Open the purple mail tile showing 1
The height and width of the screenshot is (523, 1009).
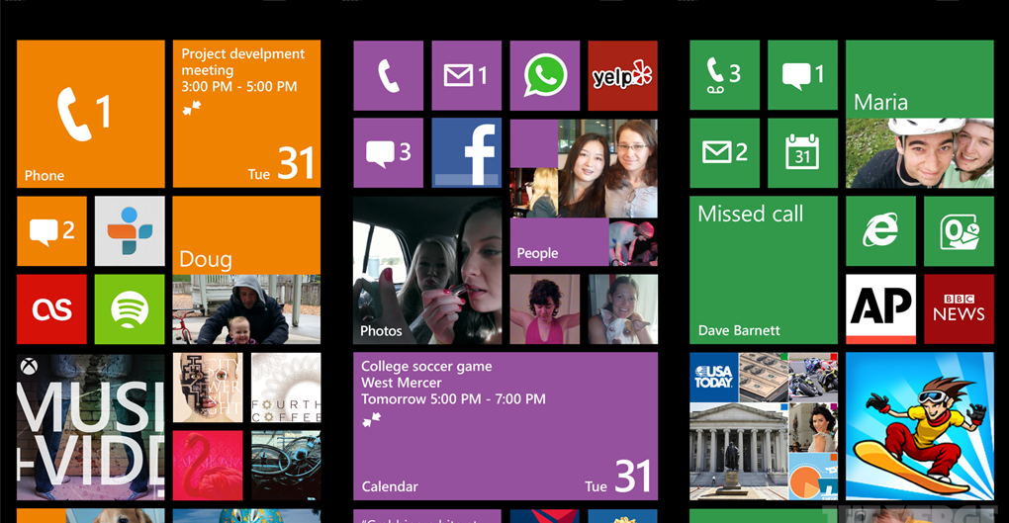tap(467, 76)
